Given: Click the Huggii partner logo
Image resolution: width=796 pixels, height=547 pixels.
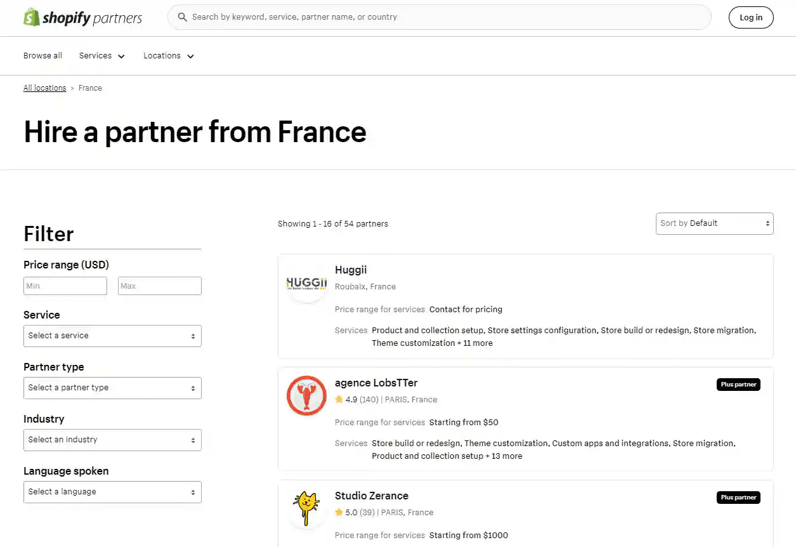Looking at the screenshot, I should 307,282.
